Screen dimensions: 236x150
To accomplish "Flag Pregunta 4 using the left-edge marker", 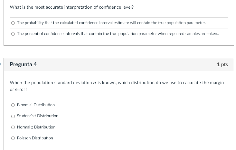I will (x=0, y=64).
